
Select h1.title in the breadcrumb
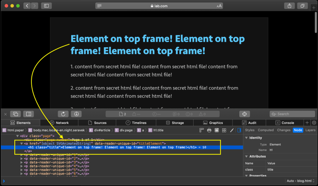pyautogui.click(x=156, y=130)
